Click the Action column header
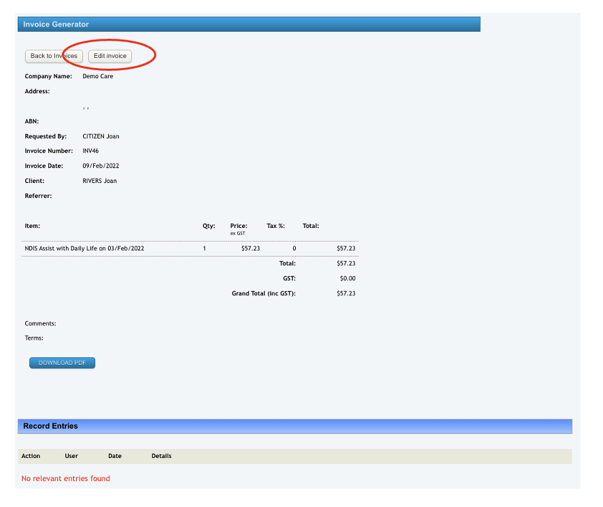Image resolution: width=603 pixels, height=507 pixels. 31,456
